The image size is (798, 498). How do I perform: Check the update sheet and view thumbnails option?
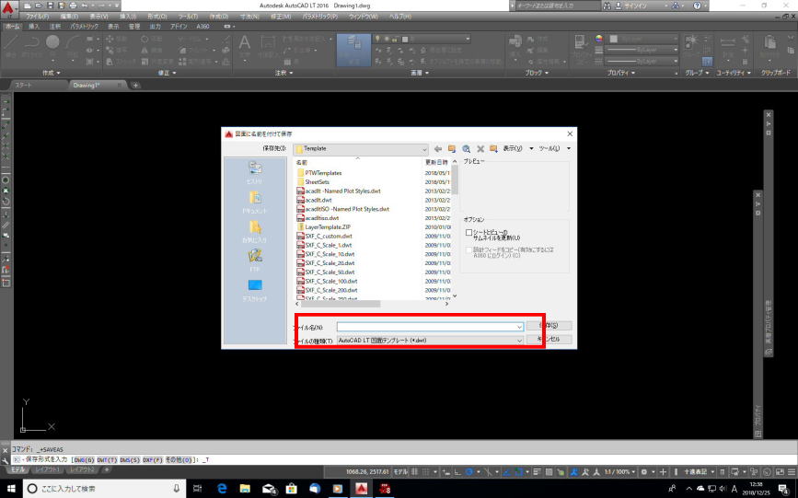click(469, 233)
